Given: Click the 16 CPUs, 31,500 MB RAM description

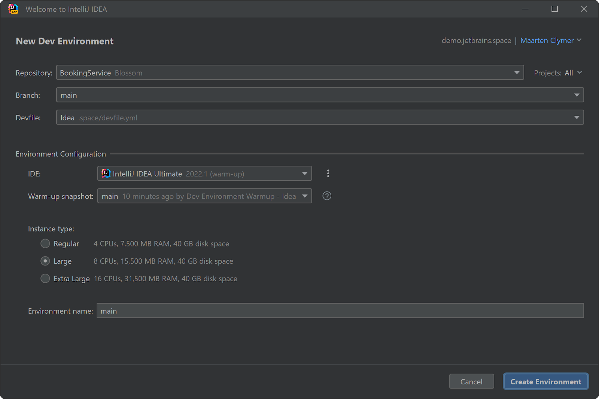Looking at the screenshot, I should point(165,279).
